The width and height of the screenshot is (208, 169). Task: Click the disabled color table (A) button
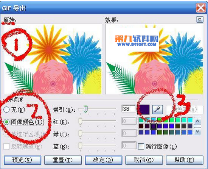tap(185, 110)
